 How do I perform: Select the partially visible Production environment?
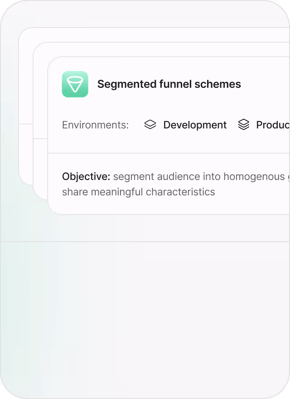pos(272,125)
